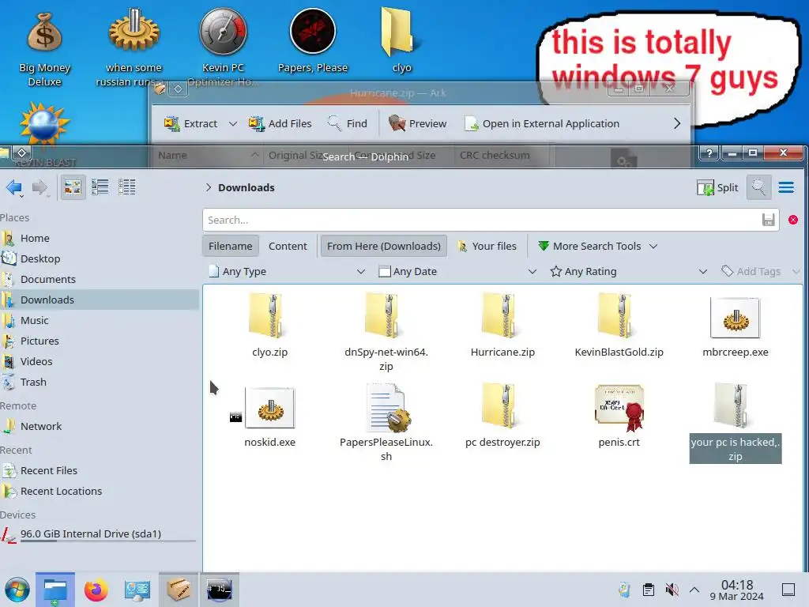Viewport: 809px width, 607px height.
Task: Switch to Icons view mode
Action: pos(73,187)
